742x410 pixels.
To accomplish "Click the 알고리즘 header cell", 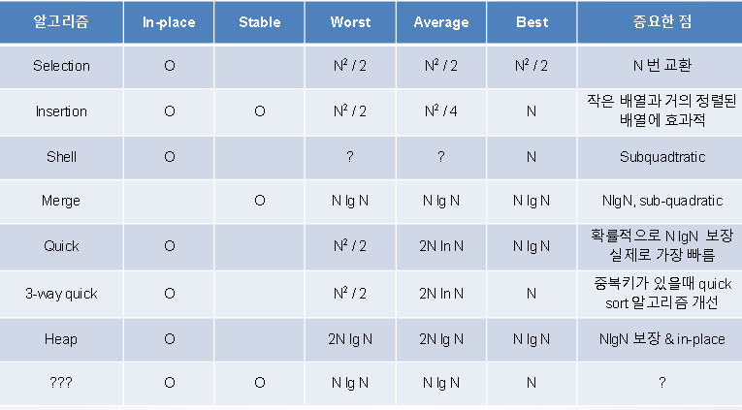I will pyautogui.click(x=61, y=22).
